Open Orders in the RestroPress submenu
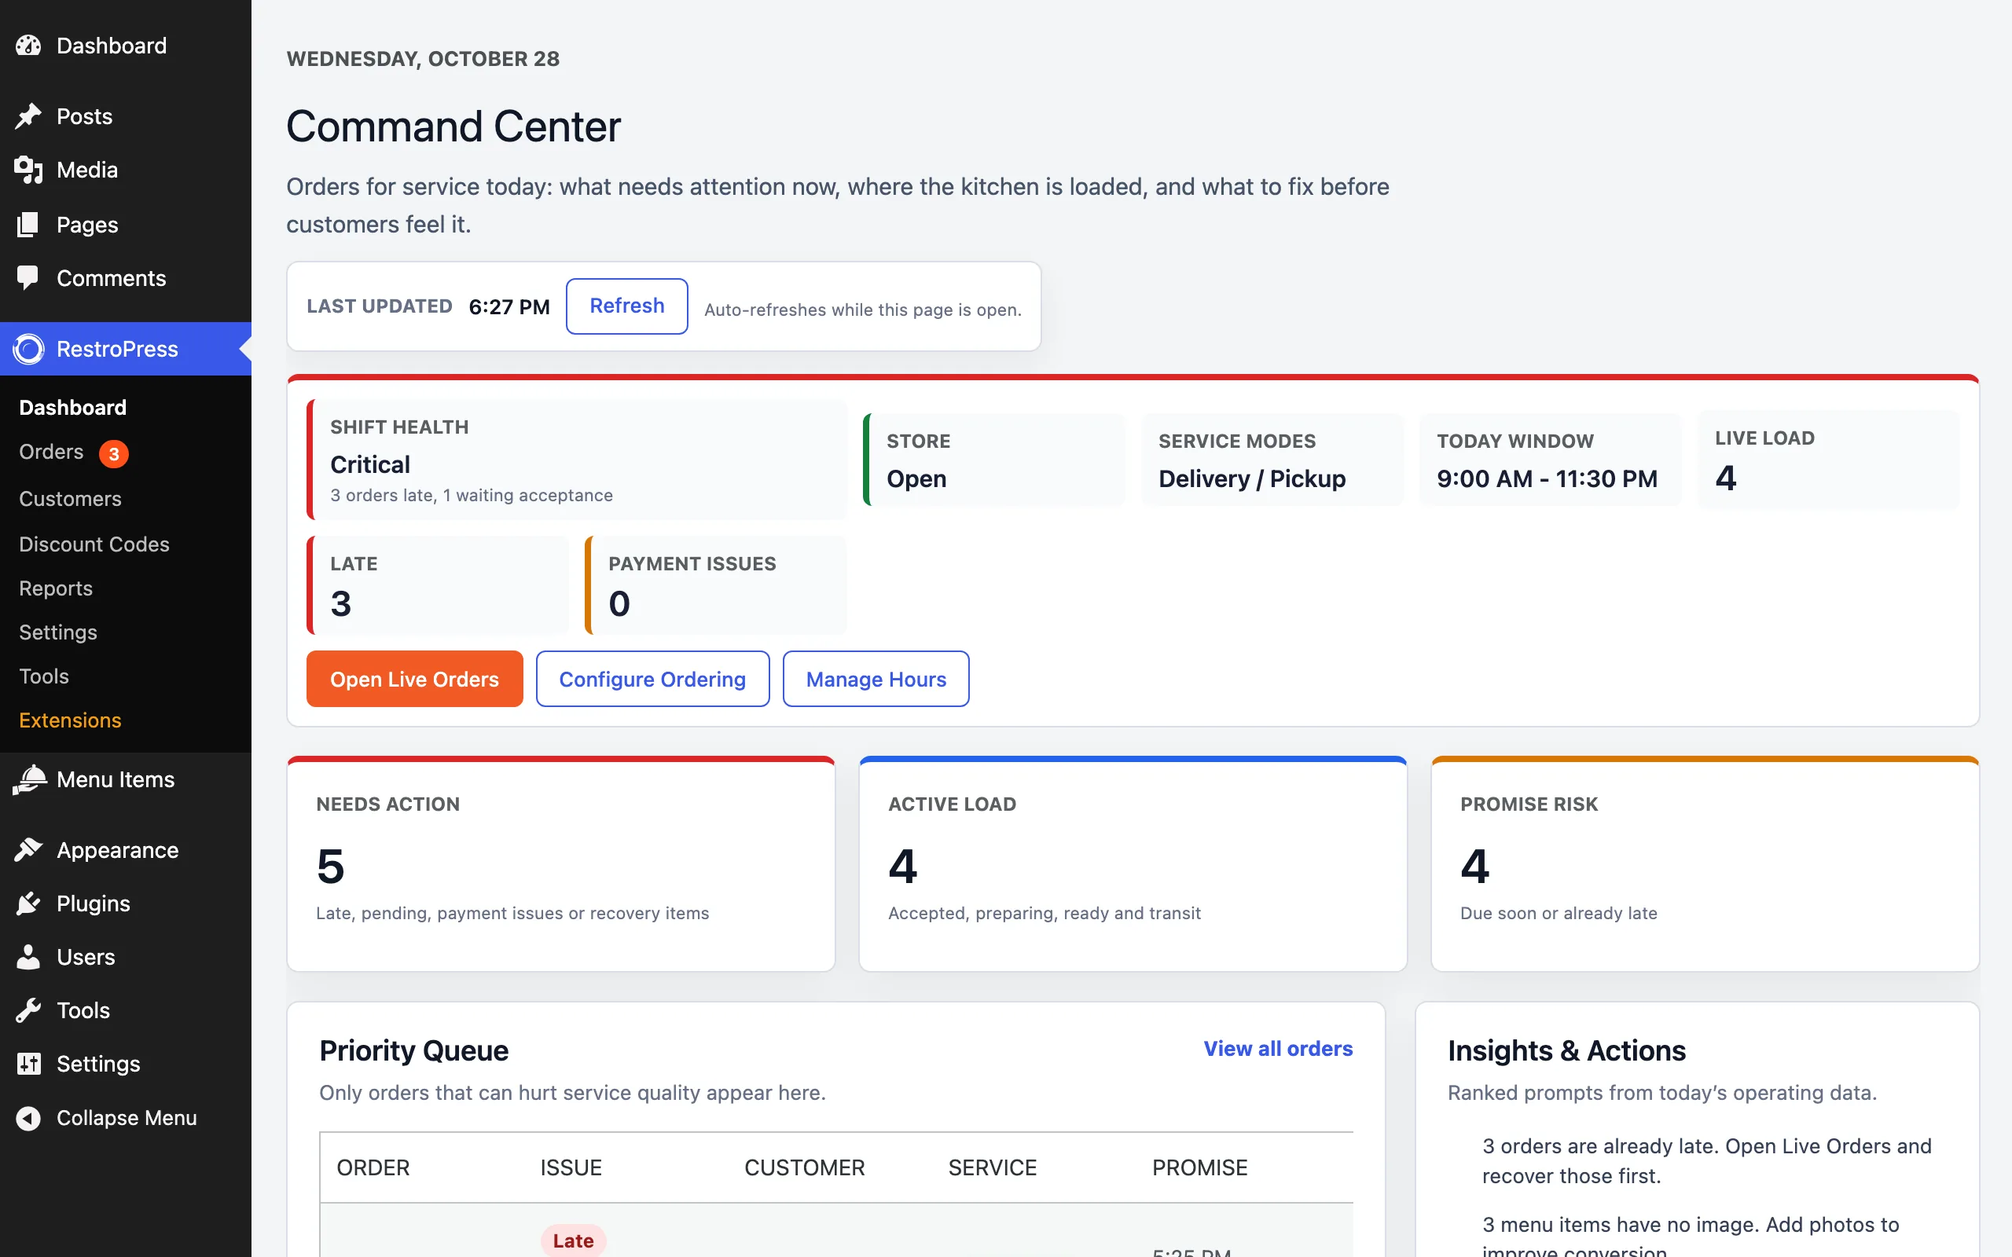Screen dimensions: 2012x1257 coord(52,453)
